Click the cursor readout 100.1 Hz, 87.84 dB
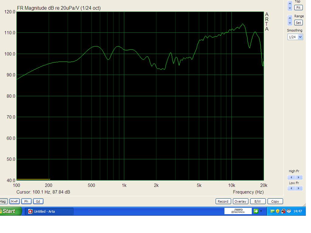 43,192
